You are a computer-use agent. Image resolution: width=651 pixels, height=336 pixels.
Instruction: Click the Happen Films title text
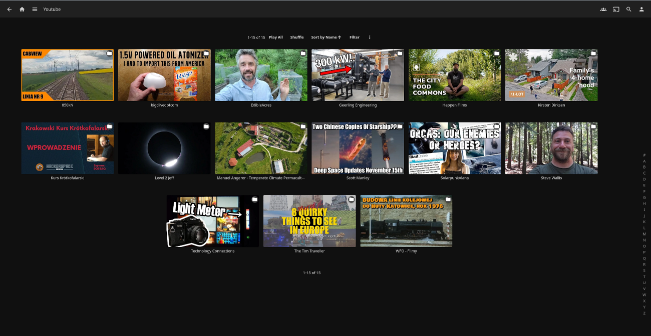pos(455,105)
